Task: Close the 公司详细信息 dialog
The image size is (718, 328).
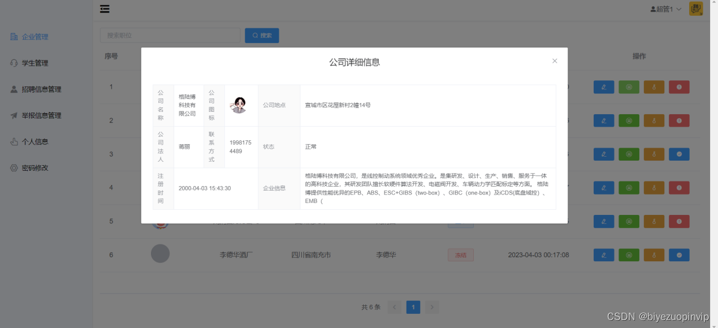Action: 555,61
